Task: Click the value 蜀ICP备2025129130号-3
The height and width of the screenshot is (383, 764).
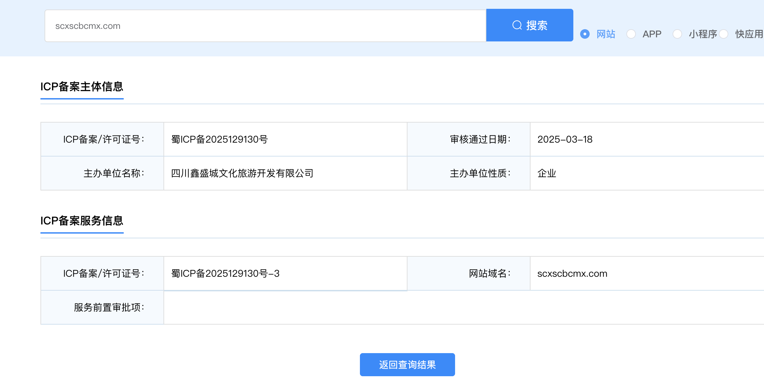Action: tap(225, 274)
